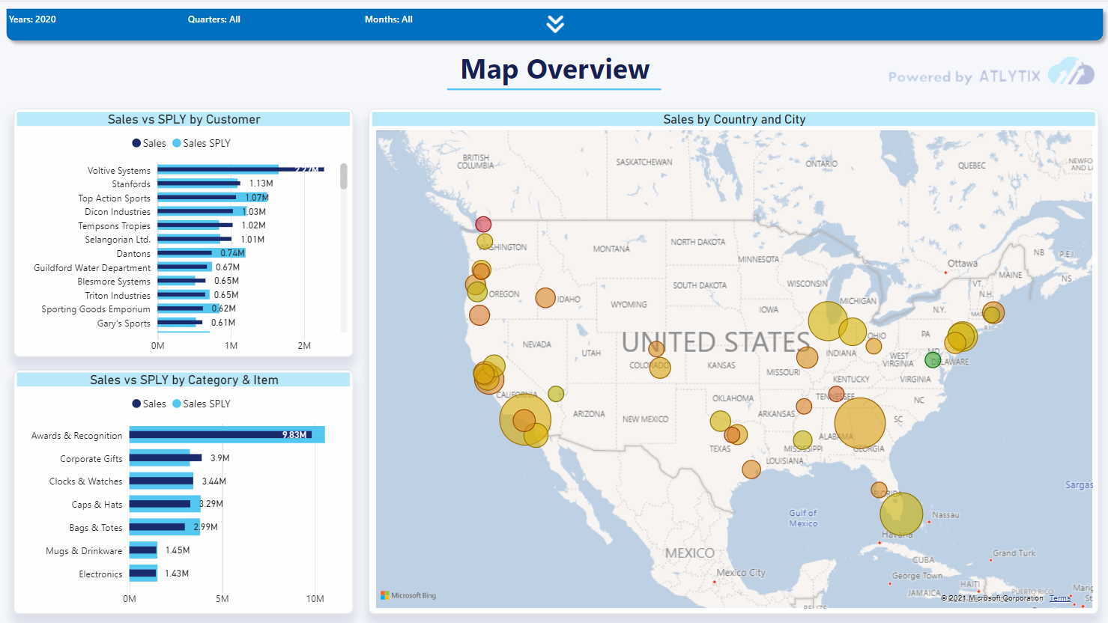Click the Microsoft Bing logo
Viewport: 1108px width, 623px height.
point(408,595)
